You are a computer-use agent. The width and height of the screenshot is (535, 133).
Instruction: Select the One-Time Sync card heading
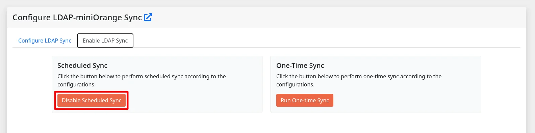pyautogui.click(x=300, y=65)
